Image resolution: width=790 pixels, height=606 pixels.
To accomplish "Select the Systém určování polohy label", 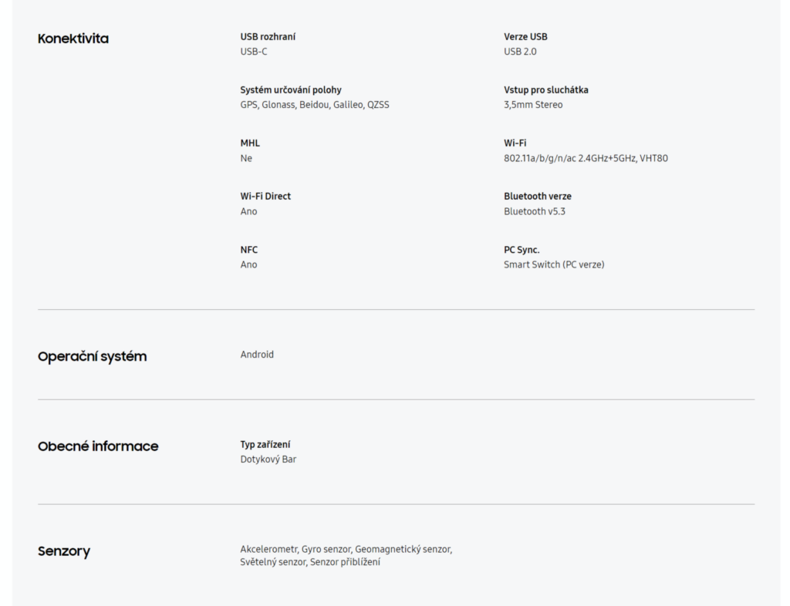I will pos(291,90).
